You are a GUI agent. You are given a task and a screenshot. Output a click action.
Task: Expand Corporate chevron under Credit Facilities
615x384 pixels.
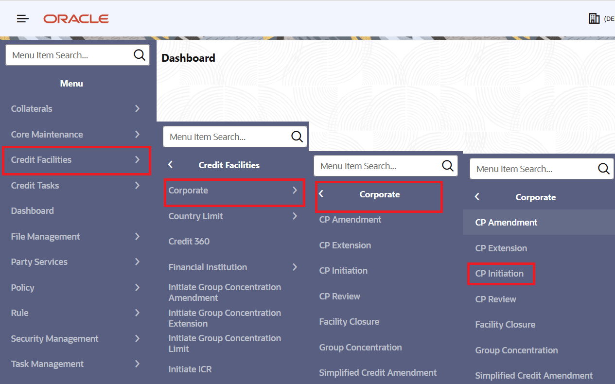coord(295,190)
